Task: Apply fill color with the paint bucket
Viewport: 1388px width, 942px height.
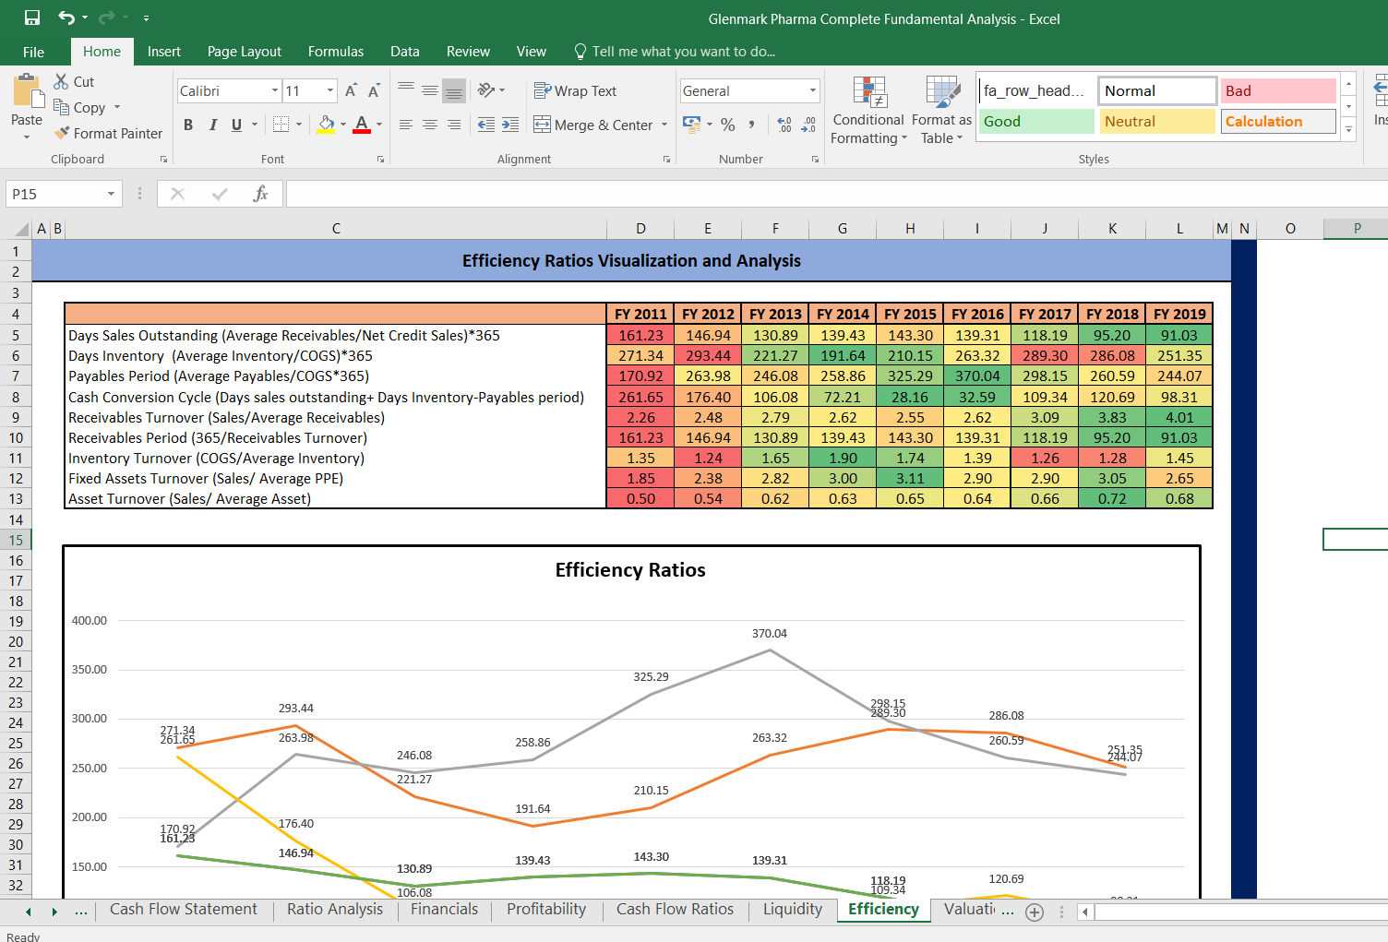Action: point(327,125)
